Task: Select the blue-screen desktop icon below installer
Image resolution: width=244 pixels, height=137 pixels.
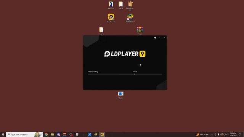Action: pyautogui.click(x=120, y=95)
